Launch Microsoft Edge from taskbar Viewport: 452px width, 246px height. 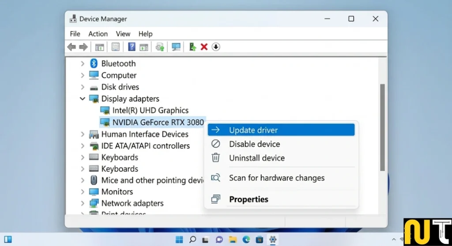(x=246, y=239)
